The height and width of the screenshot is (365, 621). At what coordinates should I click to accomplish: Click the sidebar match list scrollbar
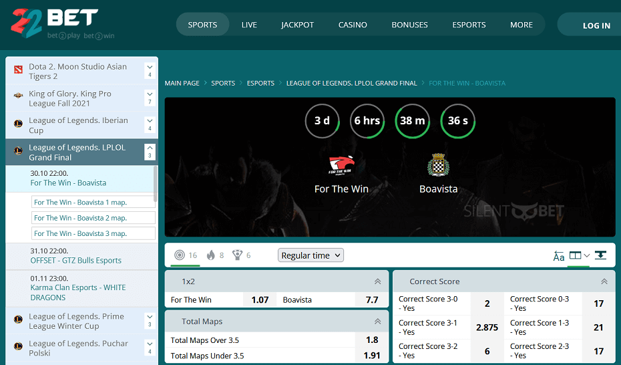(156, 184)
